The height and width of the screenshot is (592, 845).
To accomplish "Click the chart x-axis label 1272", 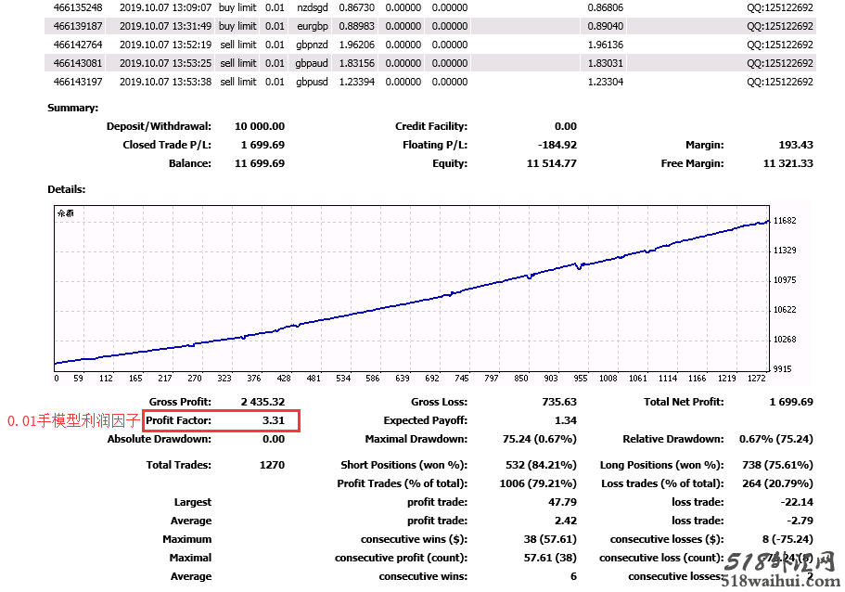I will (x=757, y=378).
